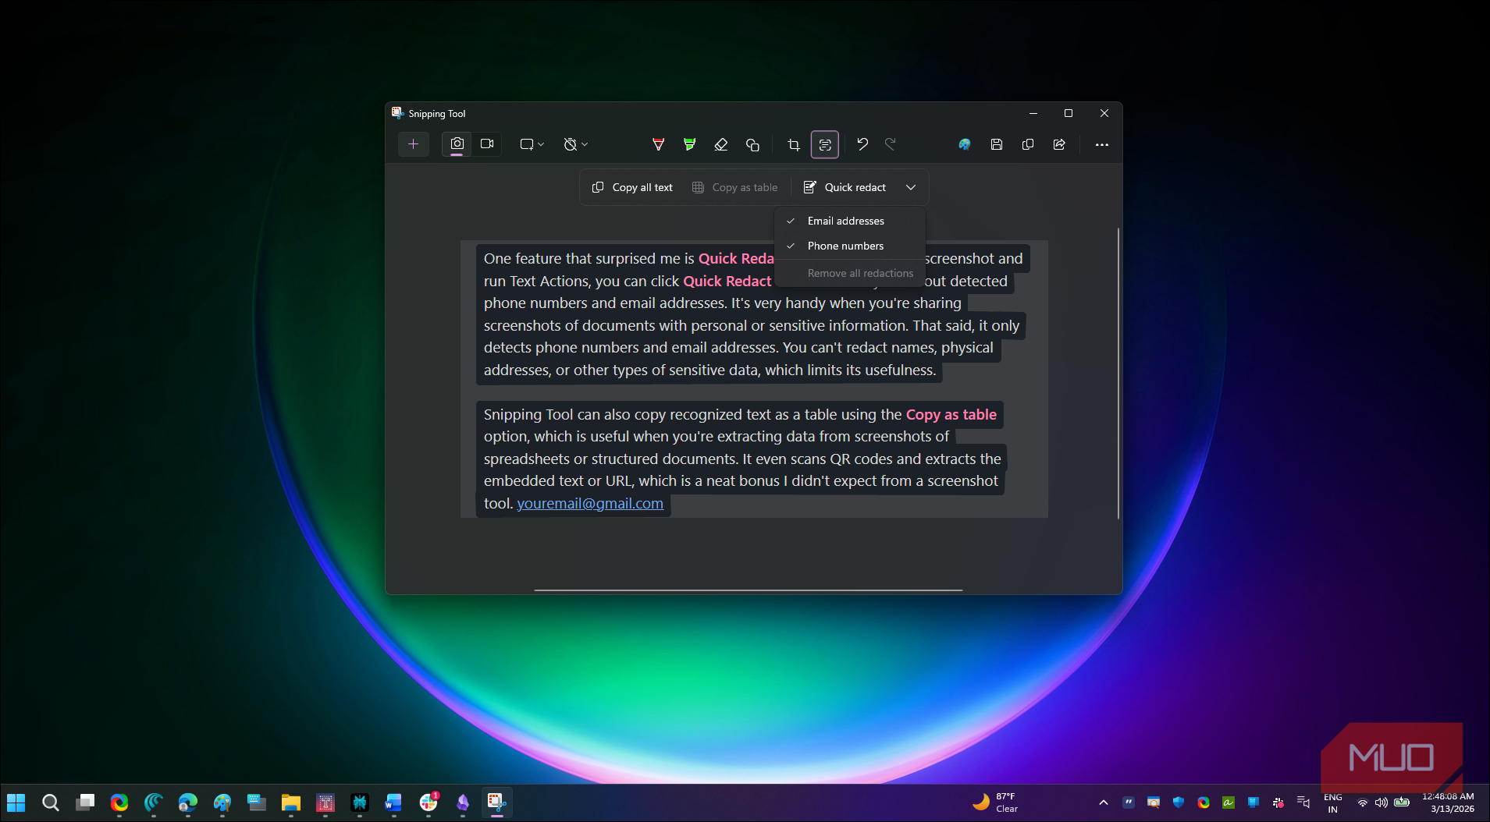This screenshot has width=1490, height=822.
Task: Save the snip with the disk icon
Action: click(x=997, y=144)
